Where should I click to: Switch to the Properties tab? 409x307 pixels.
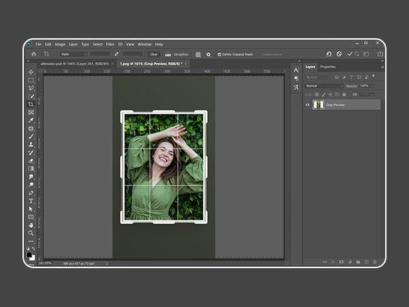[x=328, y=67]
